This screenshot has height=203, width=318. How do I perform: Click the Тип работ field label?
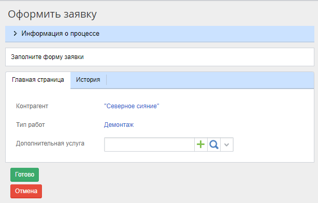pos(31,124)
